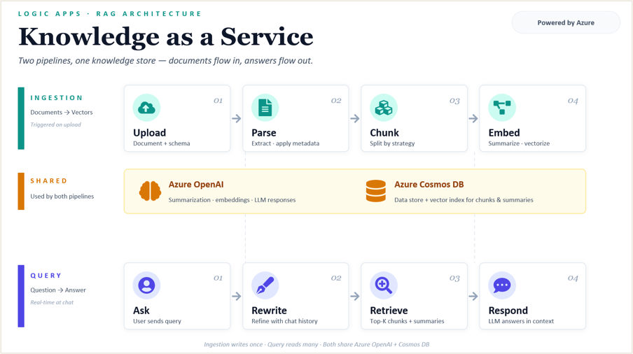Click 'Triggered on upload' note
The image size is (633, 354).
(56, 125)
